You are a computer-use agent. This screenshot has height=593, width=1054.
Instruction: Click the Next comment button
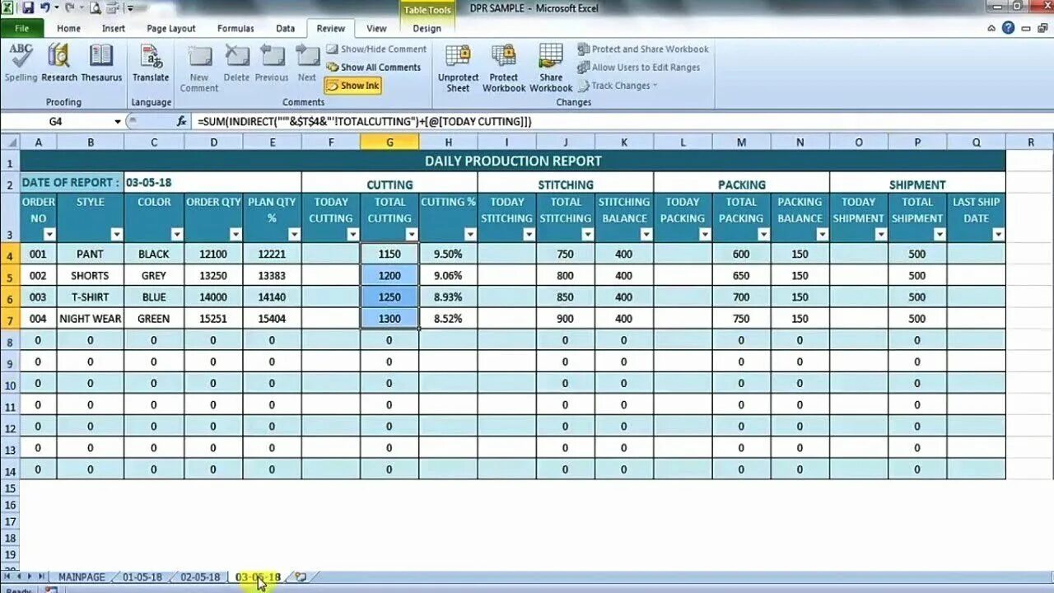(x=306, y=66)
